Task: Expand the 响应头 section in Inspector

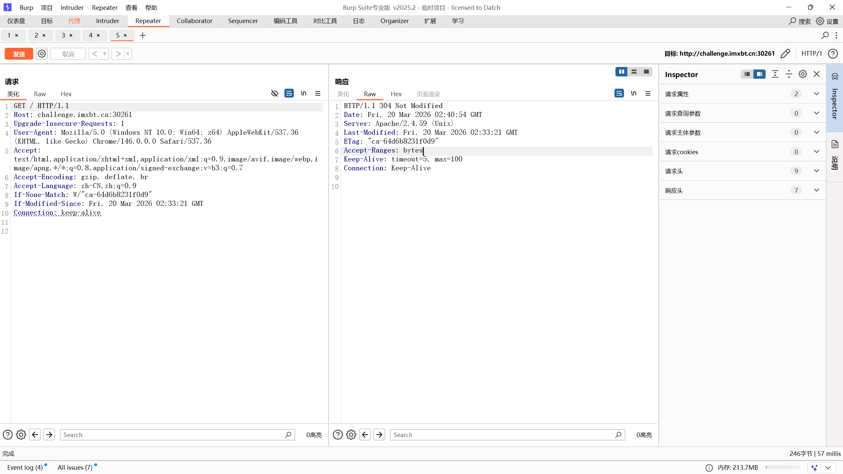Action: pos(816,190)
